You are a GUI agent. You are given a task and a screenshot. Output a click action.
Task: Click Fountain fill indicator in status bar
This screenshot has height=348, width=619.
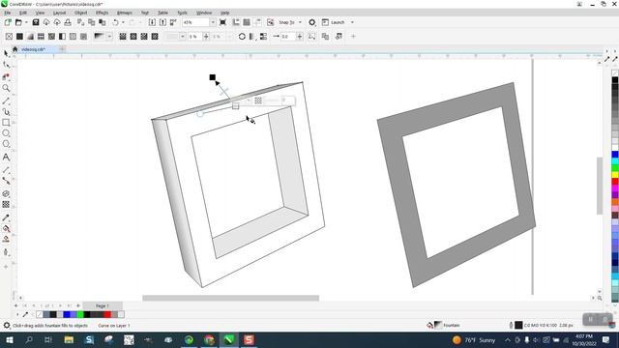(447, 325)
